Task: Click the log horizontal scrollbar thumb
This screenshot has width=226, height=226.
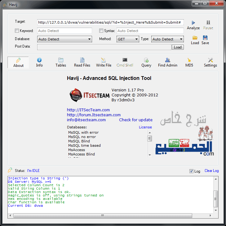Action: [x=103, y=216]
